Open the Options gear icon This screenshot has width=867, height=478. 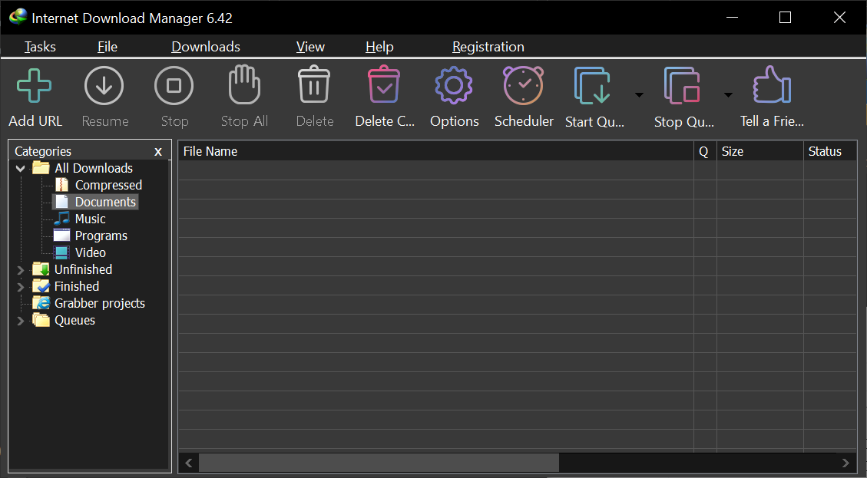tap(454, 86)
